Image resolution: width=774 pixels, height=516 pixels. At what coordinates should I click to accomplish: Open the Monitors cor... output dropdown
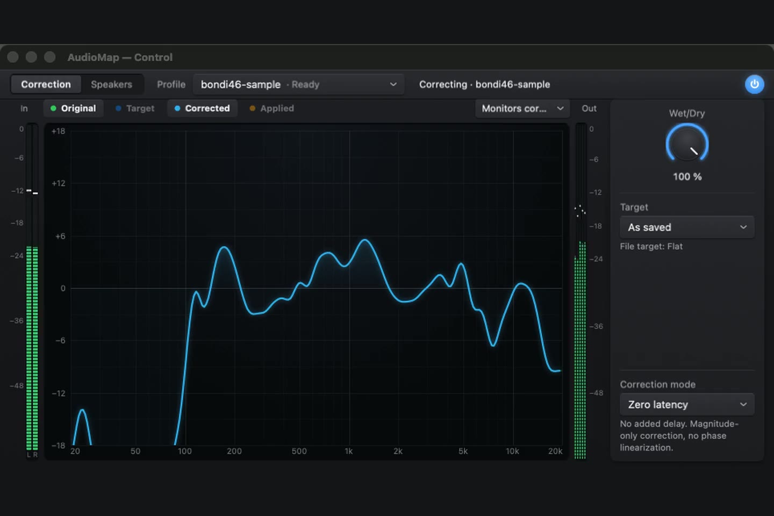pyautogui.click(x=522, y=109)
